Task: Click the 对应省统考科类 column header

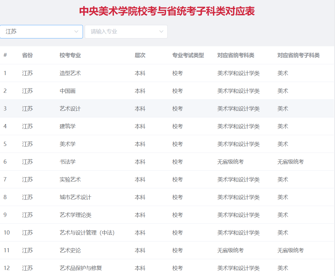Action: (236, 55)
